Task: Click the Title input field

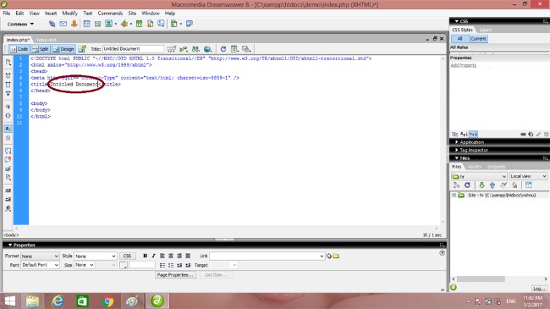Action: [133, 49]
